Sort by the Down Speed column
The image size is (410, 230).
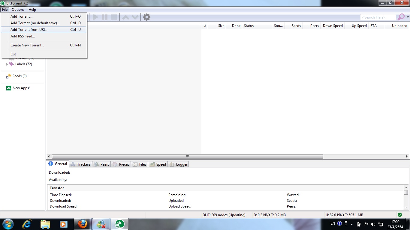click(x=333, y=26)
